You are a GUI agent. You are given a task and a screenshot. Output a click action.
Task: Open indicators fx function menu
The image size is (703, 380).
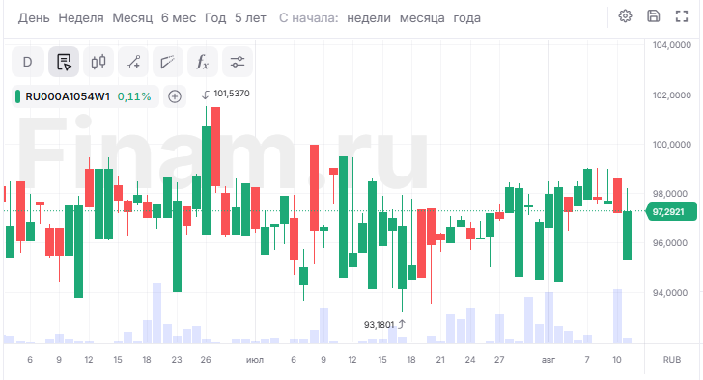point(203,62)
